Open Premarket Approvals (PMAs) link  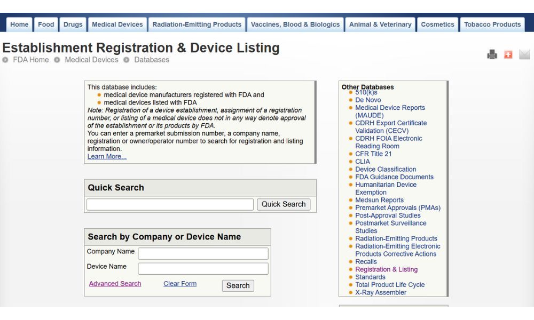click(x=398, y=208)
